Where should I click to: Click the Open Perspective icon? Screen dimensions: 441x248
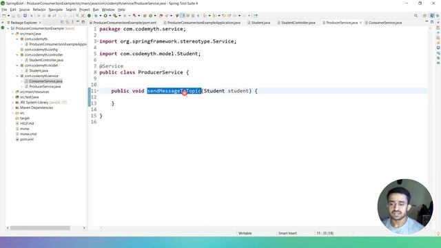point(425,16)
